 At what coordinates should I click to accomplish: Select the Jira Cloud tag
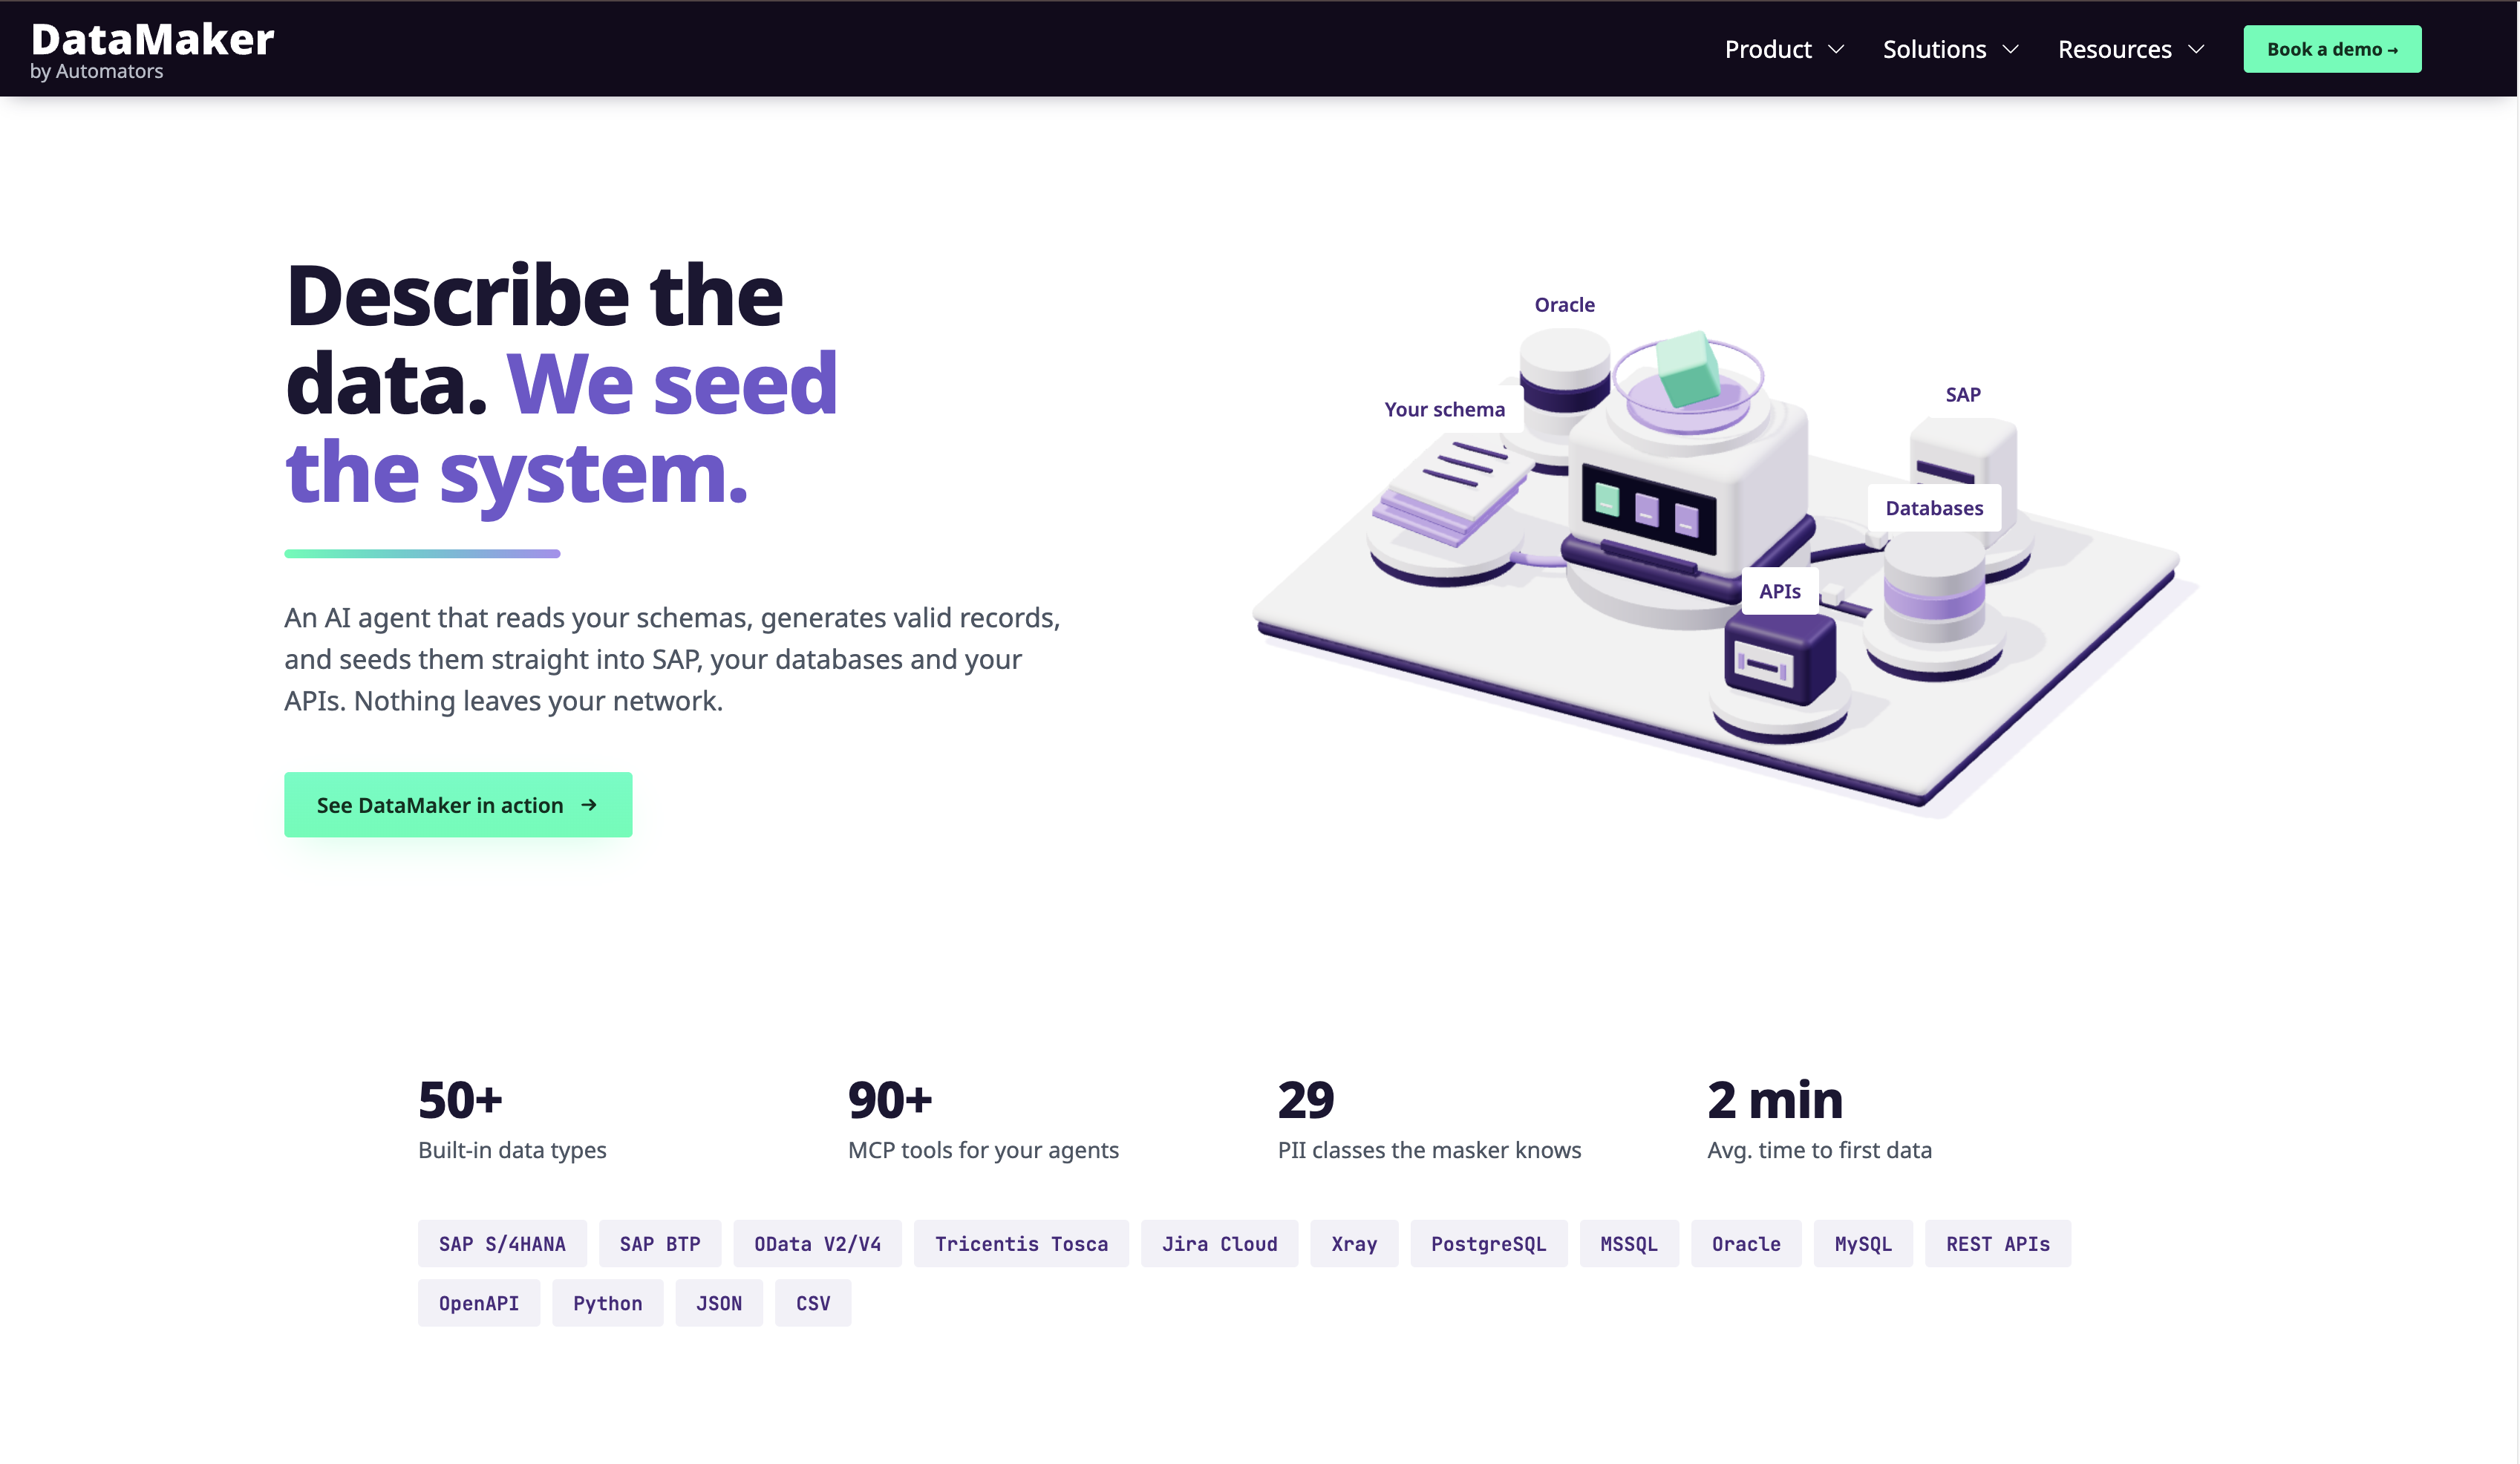[1220, 1244]
